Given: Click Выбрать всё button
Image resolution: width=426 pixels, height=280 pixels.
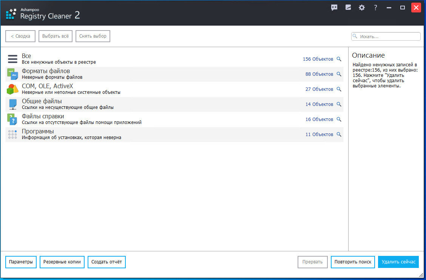Looking at the screenshot, I should pyautogui.click(x=56, y=36).
